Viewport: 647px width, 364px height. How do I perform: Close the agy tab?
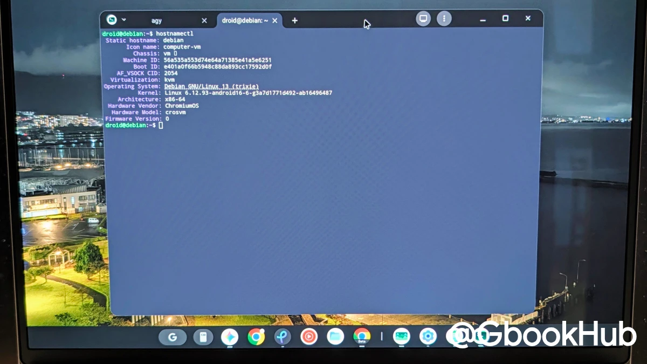(204, 20)
